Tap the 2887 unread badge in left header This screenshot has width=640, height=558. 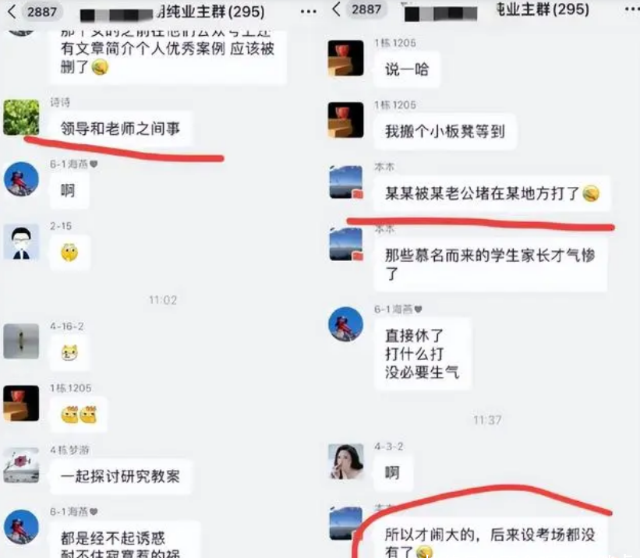pyautogui.click(x=42, y=12)
